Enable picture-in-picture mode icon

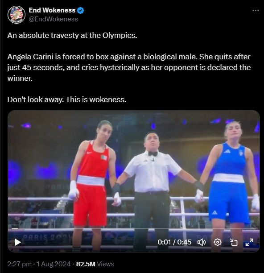[234, 242]
